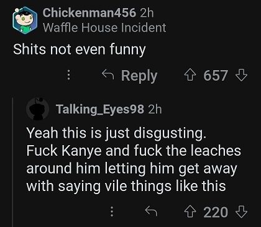Open the three-dot menu on Talking_Eyes98's reply
The image size is (261, 227).
tap(112, 211)
